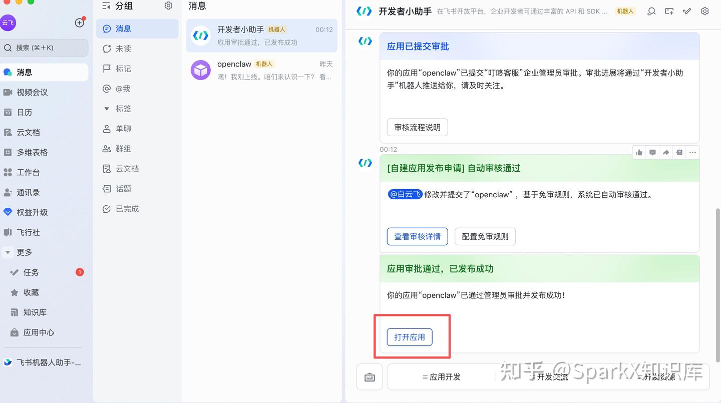Select the 群组 group chats filter

[137, 149]
